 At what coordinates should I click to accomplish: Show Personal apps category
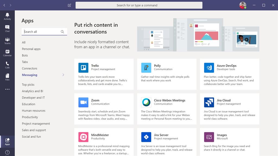click(31, 49)
